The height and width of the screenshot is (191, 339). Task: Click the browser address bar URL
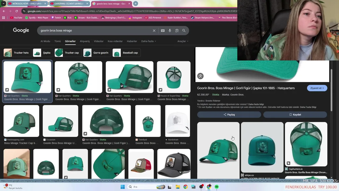tap(132, 11)
